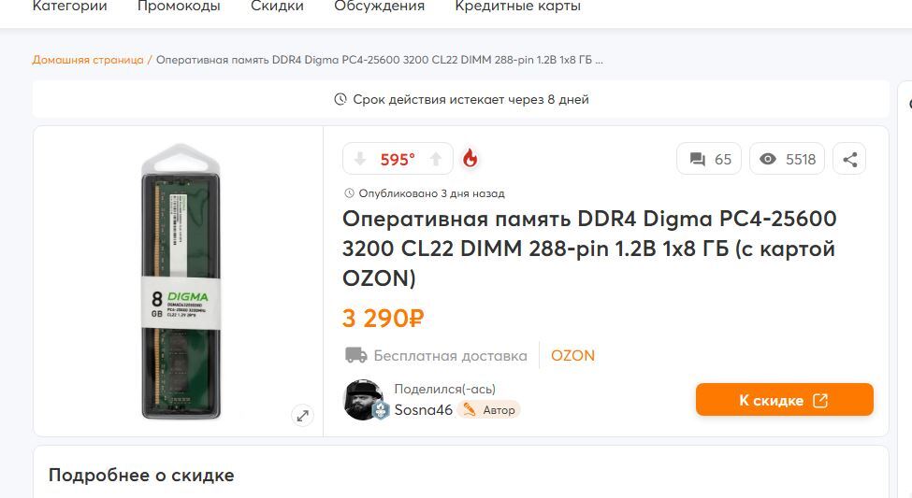
Task: Navigate to Обсуждения
Action: pos(379,7)
